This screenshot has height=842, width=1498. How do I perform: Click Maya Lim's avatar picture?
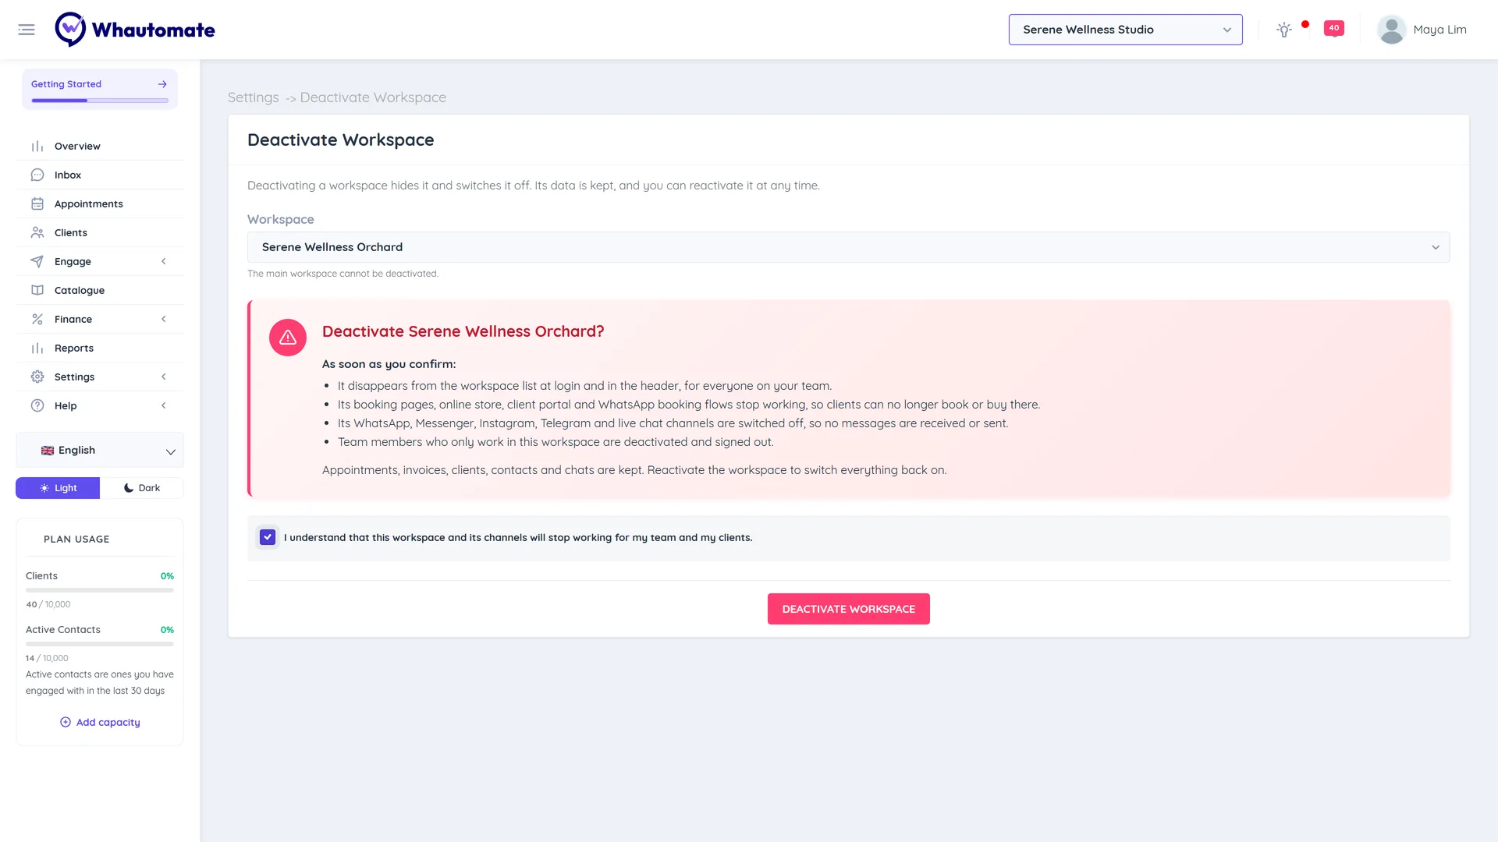pyautogui.click(x=1391, y=30)
